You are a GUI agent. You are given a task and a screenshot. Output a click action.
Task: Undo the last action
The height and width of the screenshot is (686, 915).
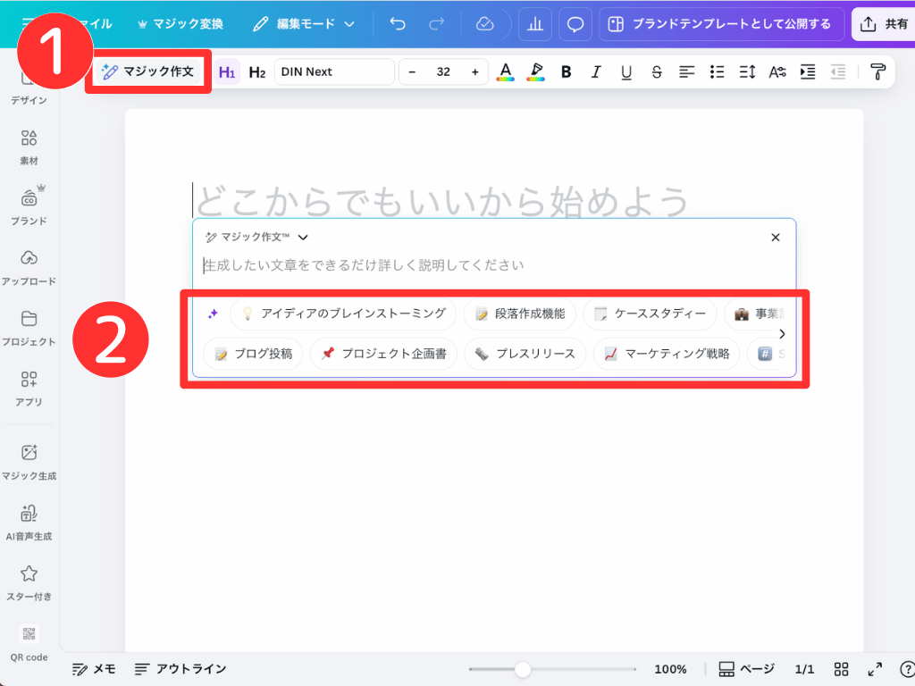398,24
